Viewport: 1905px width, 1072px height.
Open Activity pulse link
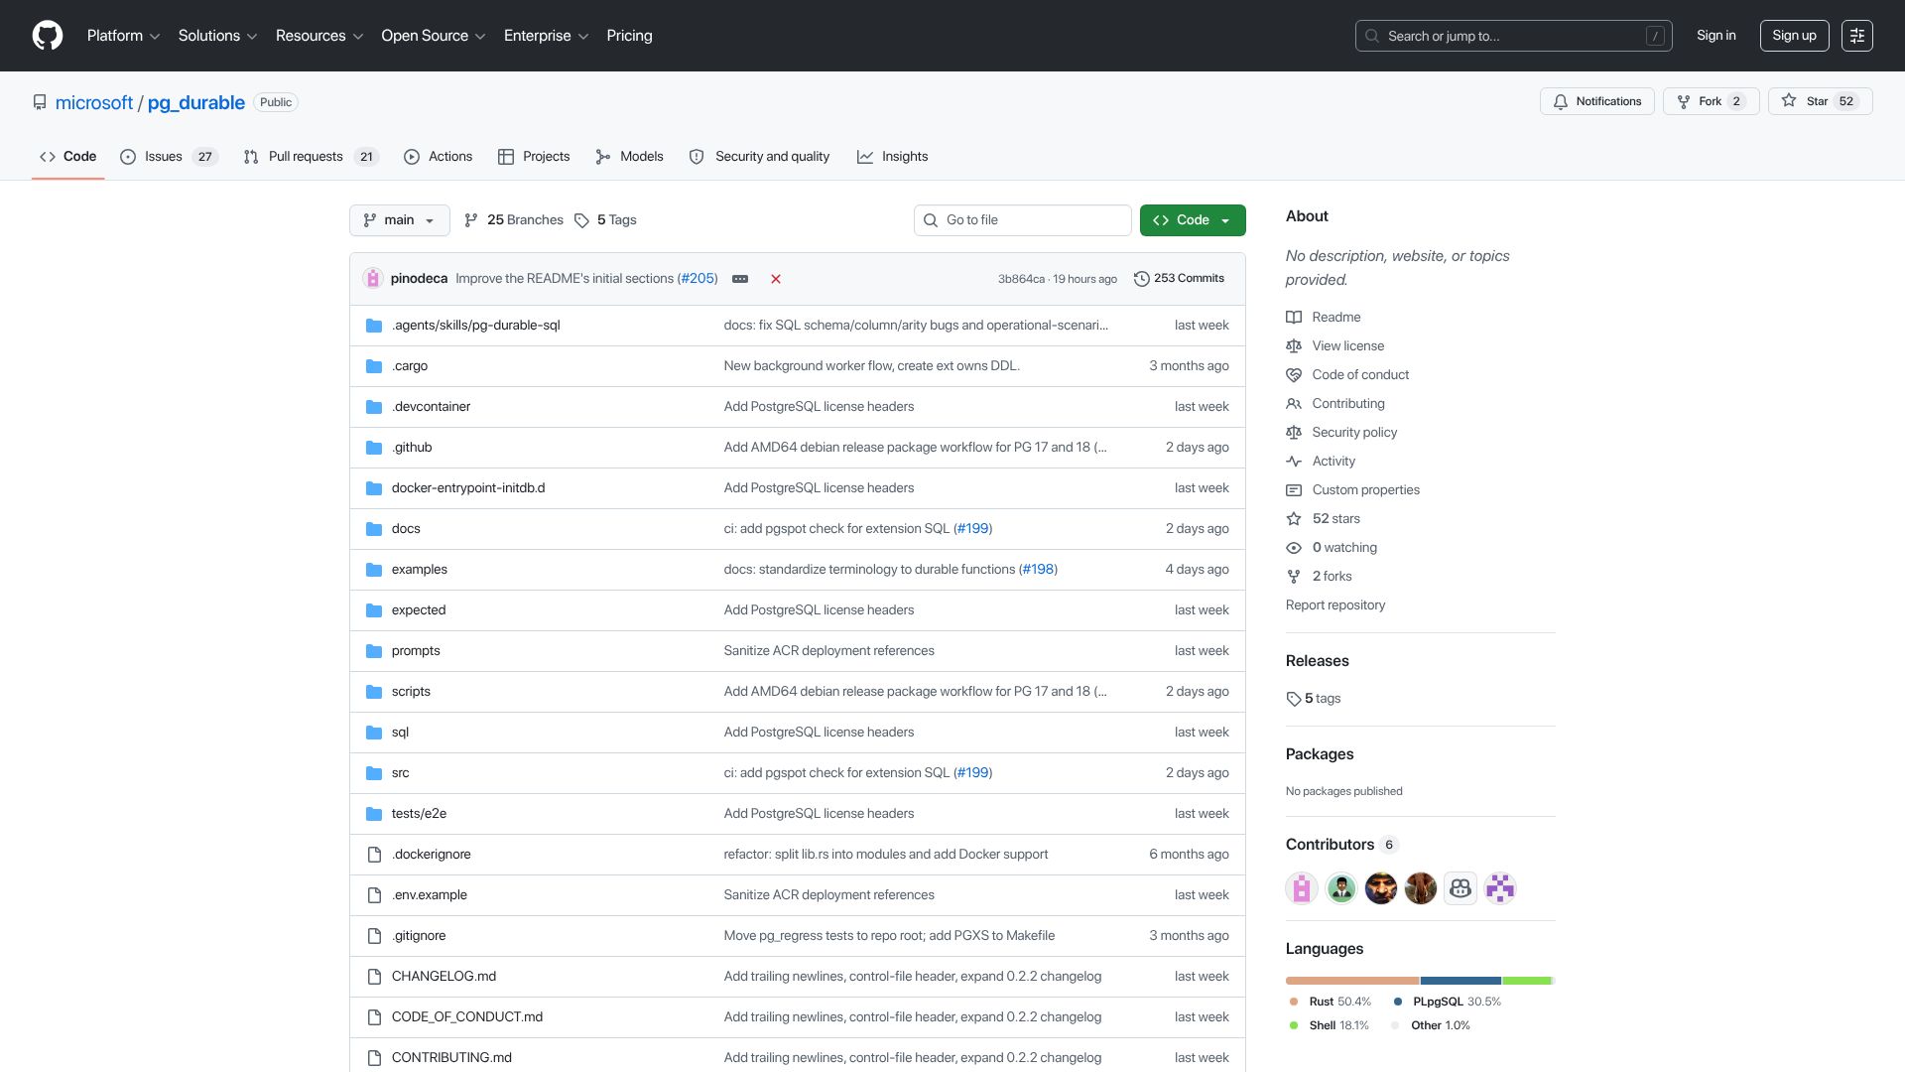(1321, 462)
